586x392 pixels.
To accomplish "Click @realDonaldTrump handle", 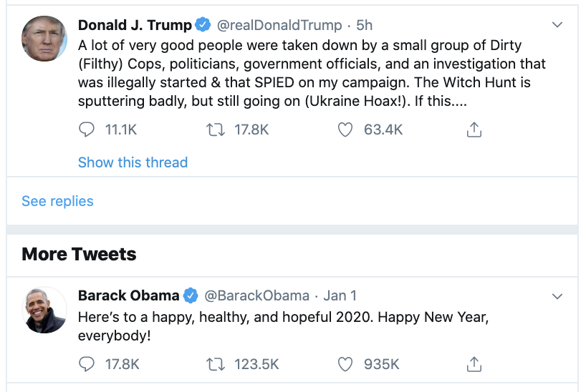I will (x=279, y=25).
